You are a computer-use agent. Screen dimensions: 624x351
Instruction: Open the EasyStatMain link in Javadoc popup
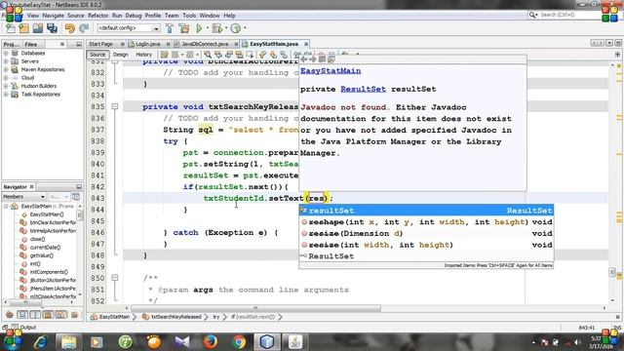[331, 71]
